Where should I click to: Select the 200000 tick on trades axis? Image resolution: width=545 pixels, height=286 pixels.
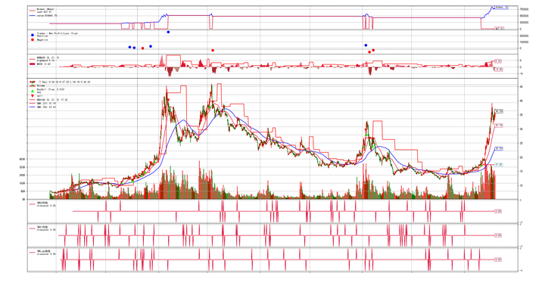[x=524, y=36]
